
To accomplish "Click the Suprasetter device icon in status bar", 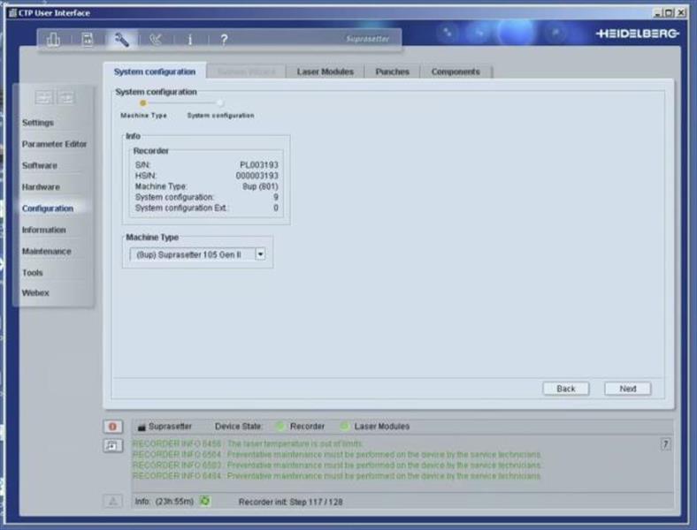I will point(142,427).
